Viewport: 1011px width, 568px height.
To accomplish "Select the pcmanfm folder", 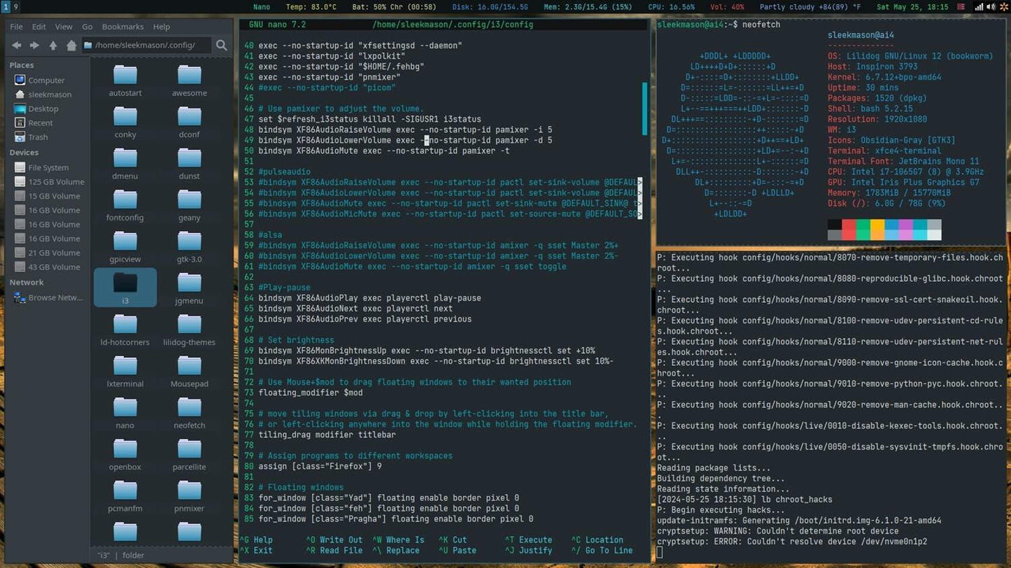I will (125, 496).
